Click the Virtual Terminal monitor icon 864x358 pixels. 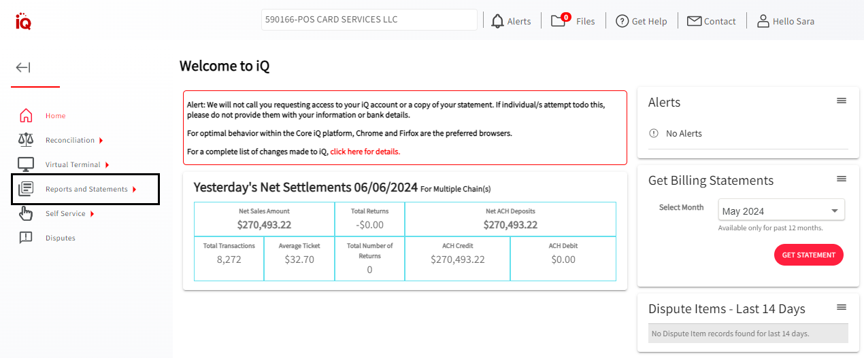point(26,164)
